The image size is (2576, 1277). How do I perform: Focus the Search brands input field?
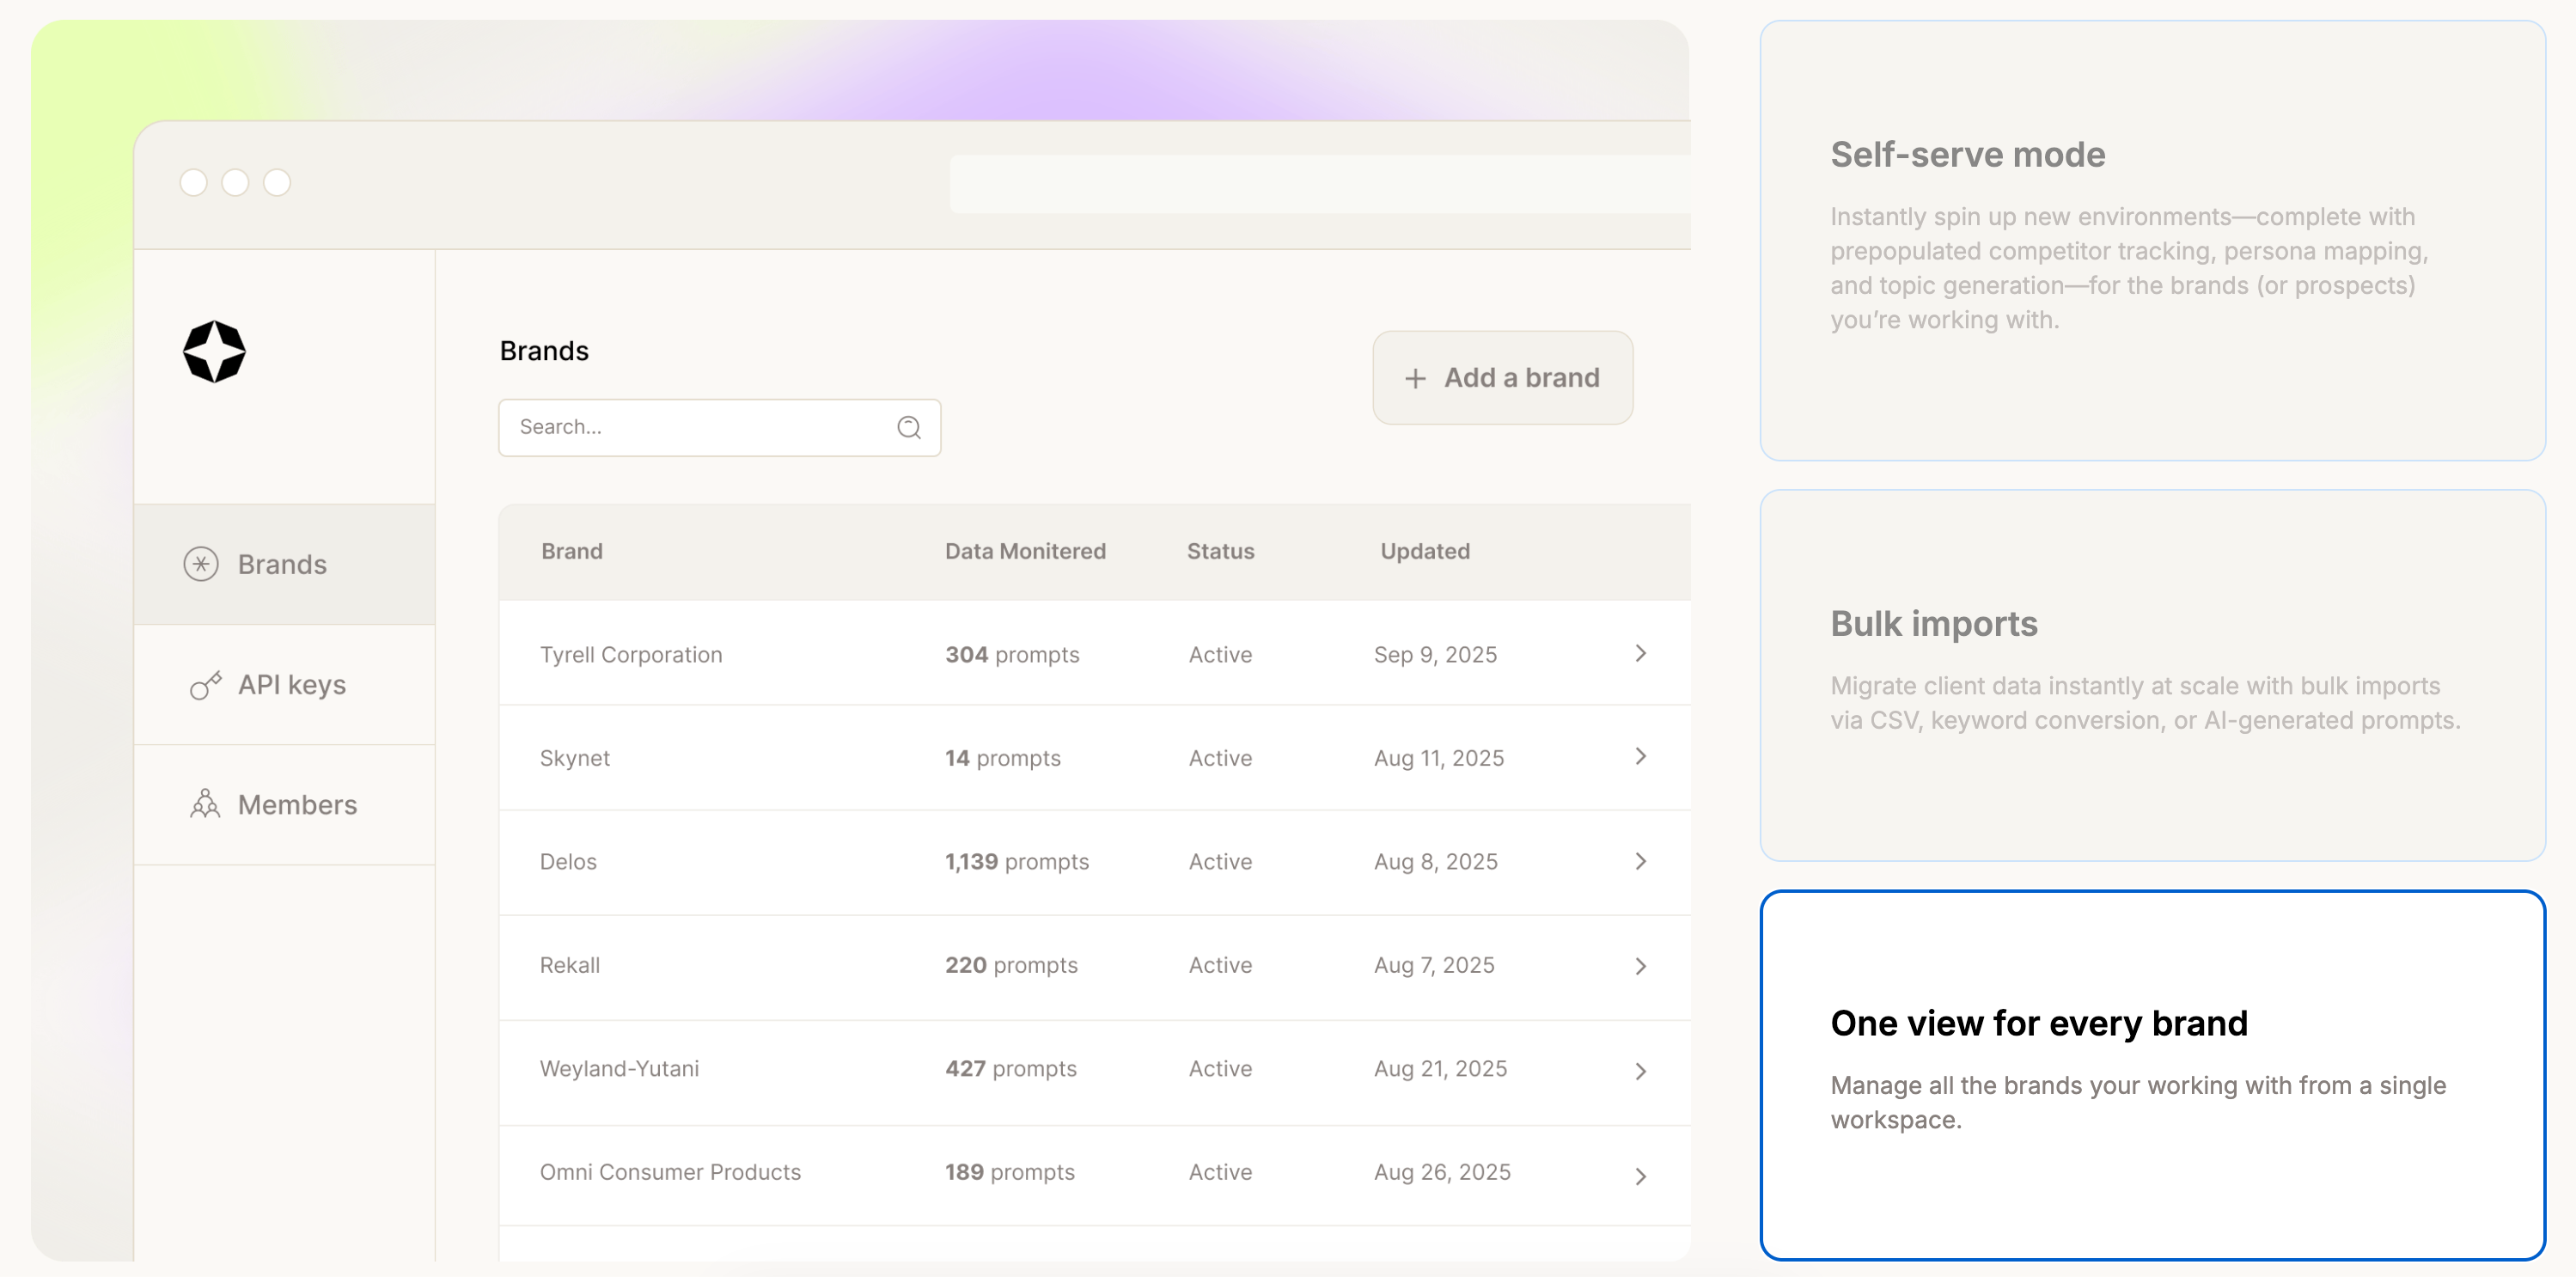click(700, 428)
